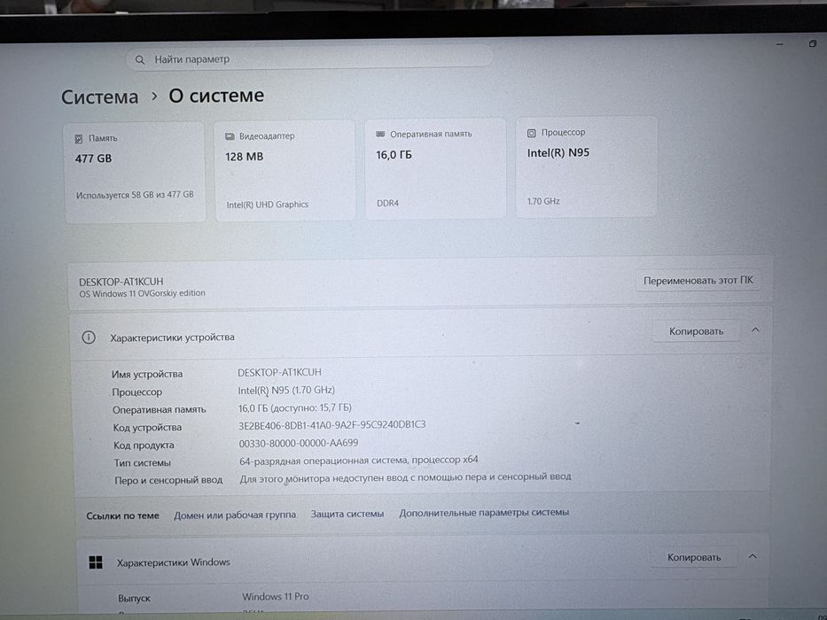Select device code value 3E2BE406-8DB1-41A0-9A2F-95C9240DB1C3

coord(332,425)
